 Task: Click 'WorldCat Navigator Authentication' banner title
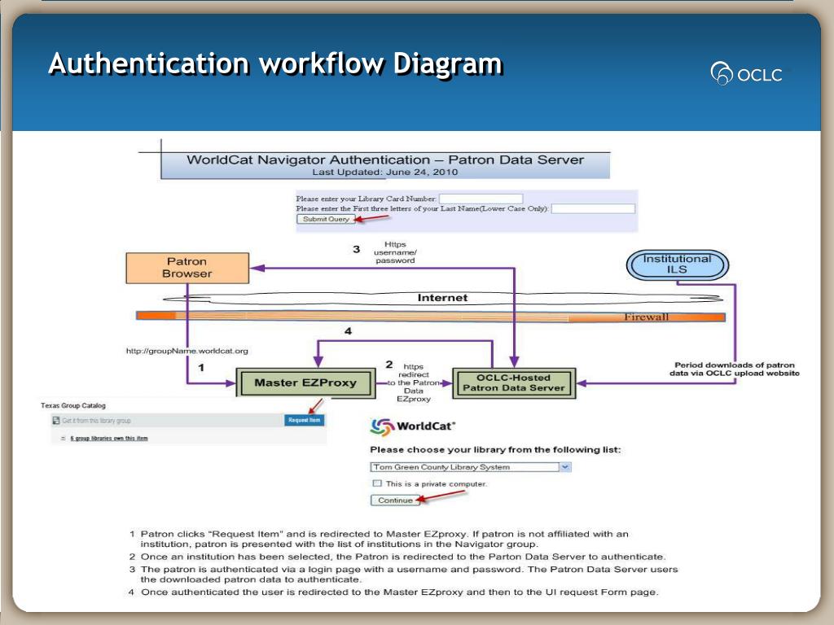point(385,160)
